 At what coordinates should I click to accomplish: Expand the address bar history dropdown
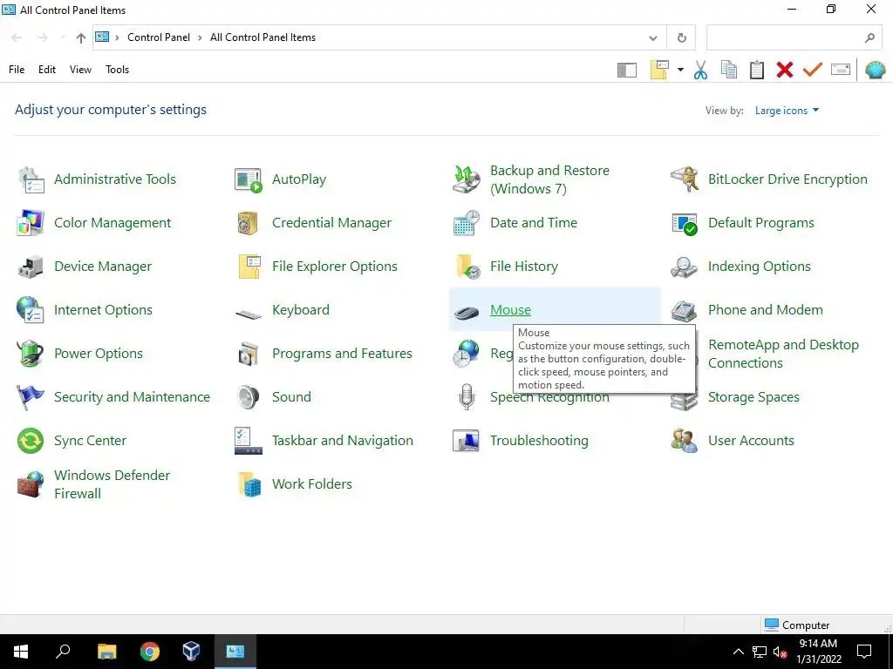pyautogui.click(x=653, y=38)
